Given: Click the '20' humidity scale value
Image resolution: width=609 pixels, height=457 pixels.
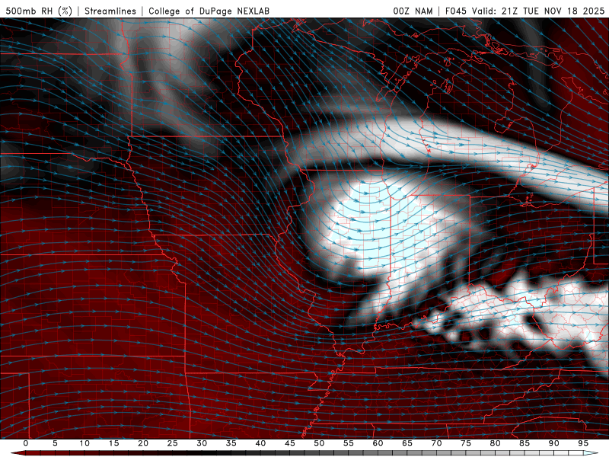Looking at the screenshot, I should tap(143, 443).
